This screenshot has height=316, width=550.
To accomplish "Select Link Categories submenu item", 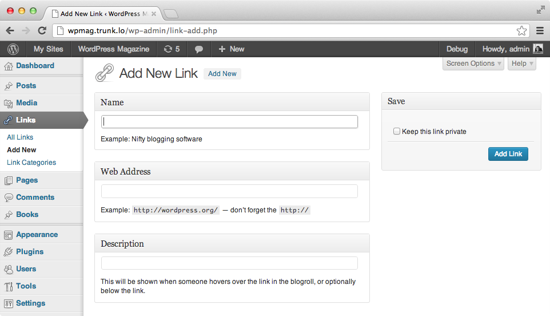I will tap(31, 163).
